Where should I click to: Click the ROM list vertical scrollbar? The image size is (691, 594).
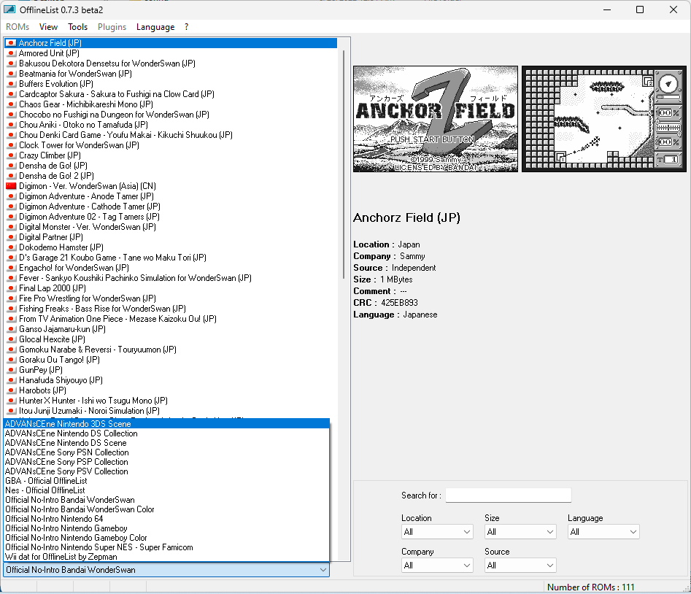pyautogui.click(x=343, y=164)
